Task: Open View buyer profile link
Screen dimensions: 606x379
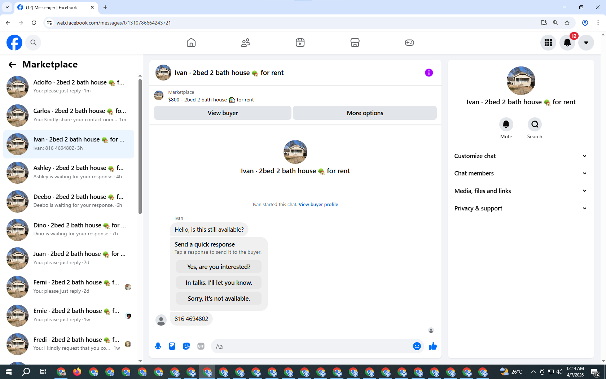Action: [318, 204]
